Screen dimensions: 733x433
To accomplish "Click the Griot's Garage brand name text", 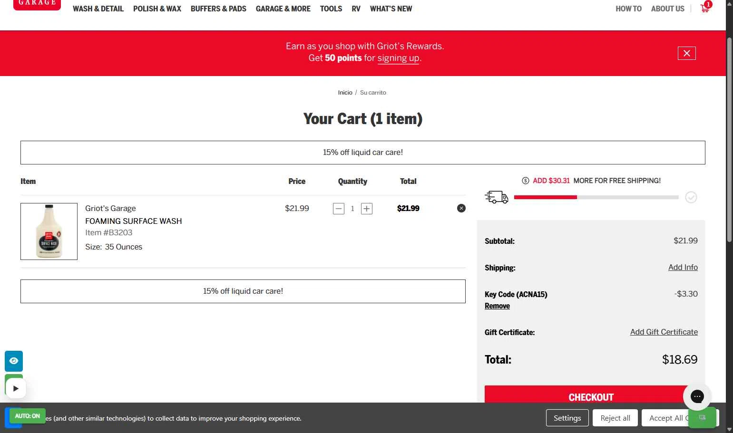I will pyautogui.click(x=110, y=208).
